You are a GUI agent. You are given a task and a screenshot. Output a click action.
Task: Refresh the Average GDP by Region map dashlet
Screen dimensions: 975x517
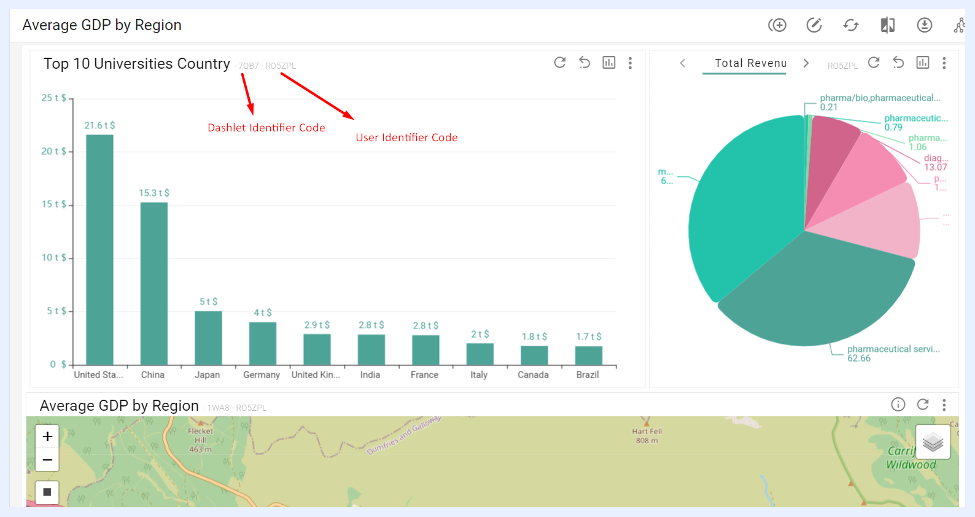point(923,404)
